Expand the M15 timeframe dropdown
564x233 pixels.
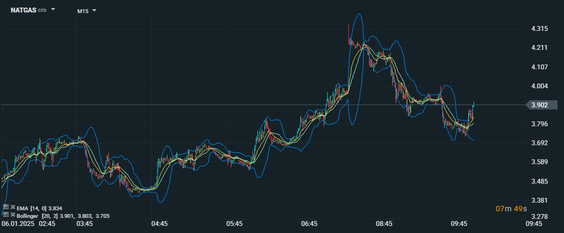click(94, 10)
